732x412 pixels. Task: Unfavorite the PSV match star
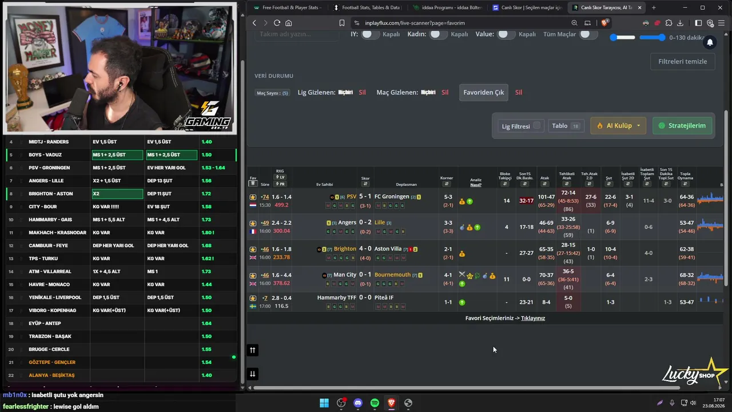tap(253, 197)
